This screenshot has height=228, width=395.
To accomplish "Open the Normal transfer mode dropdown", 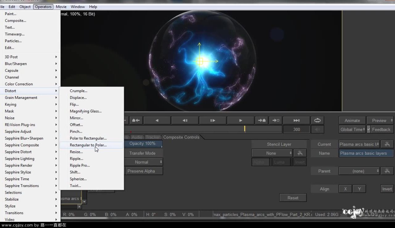I will (144, 162).
